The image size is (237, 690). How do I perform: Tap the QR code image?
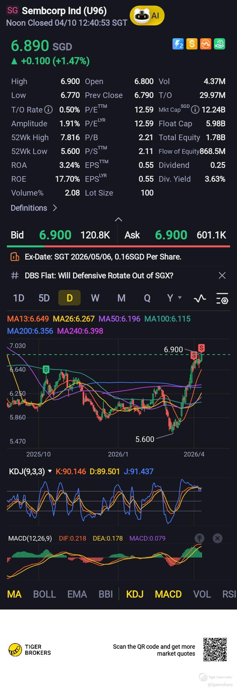point(215,650)
